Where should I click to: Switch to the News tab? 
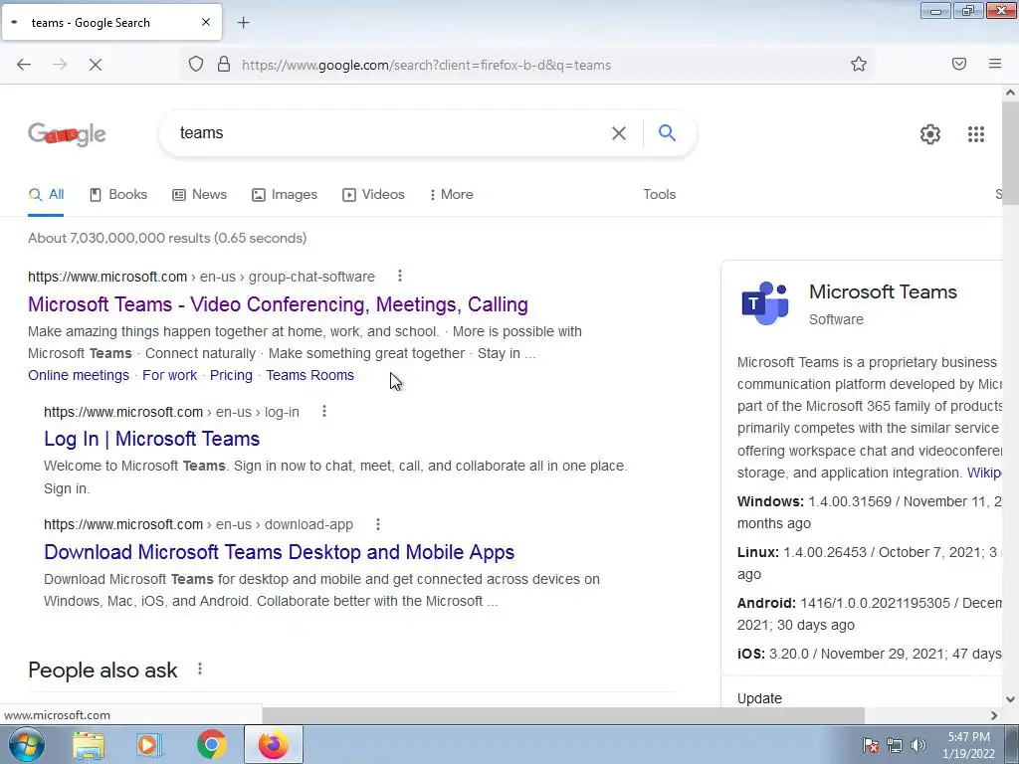(x=199, y=194)
